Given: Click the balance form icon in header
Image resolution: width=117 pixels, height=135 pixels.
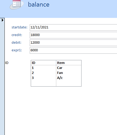Looking at the screenshot, I should (x=17, y=4).
